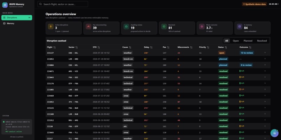Click the 20:05:00 Z clock

(274, 4)
